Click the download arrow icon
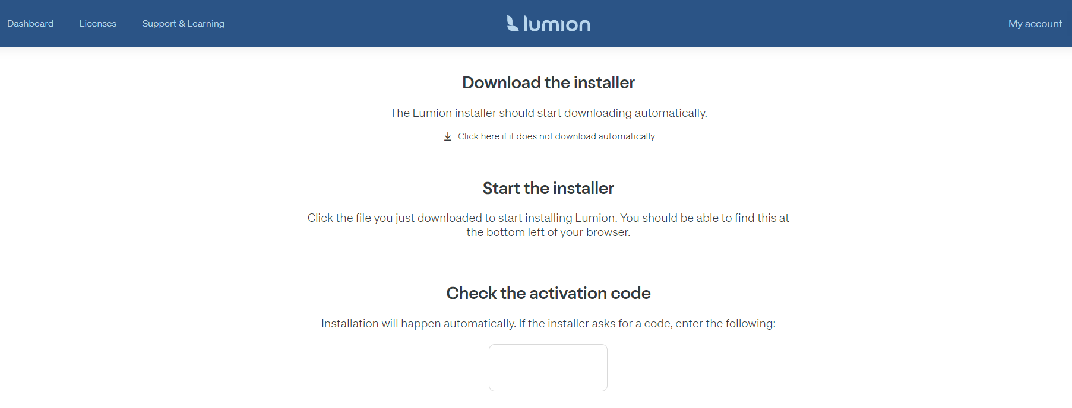This screenshot has width=1072, height=408. coord(448,136)
